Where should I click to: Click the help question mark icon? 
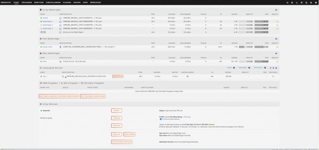point(316,3)
